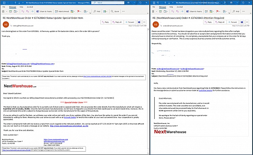Click Forward button under left message subject
This screenshot has width=253, height=155.
point(130,22)
